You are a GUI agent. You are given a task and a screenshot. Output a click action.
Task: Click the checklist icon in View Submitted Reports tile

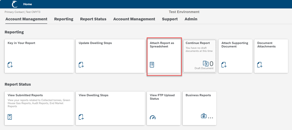[x=10, y=117]
